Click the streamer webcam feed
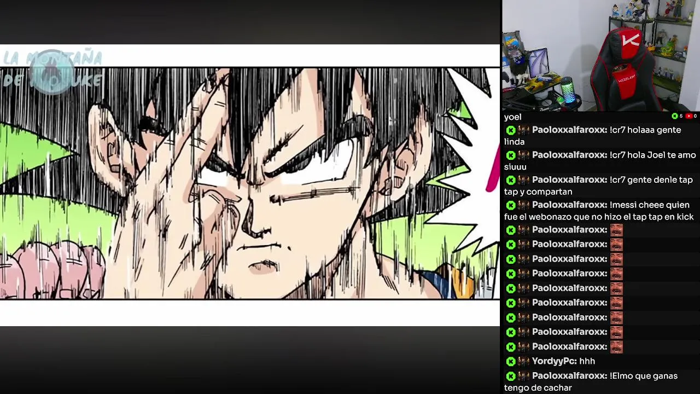The height and width of the screenshot is (394, 700). point(601,55)
